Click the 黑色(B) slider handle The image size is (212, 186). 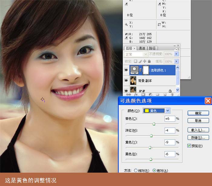[x=151, y=159]
